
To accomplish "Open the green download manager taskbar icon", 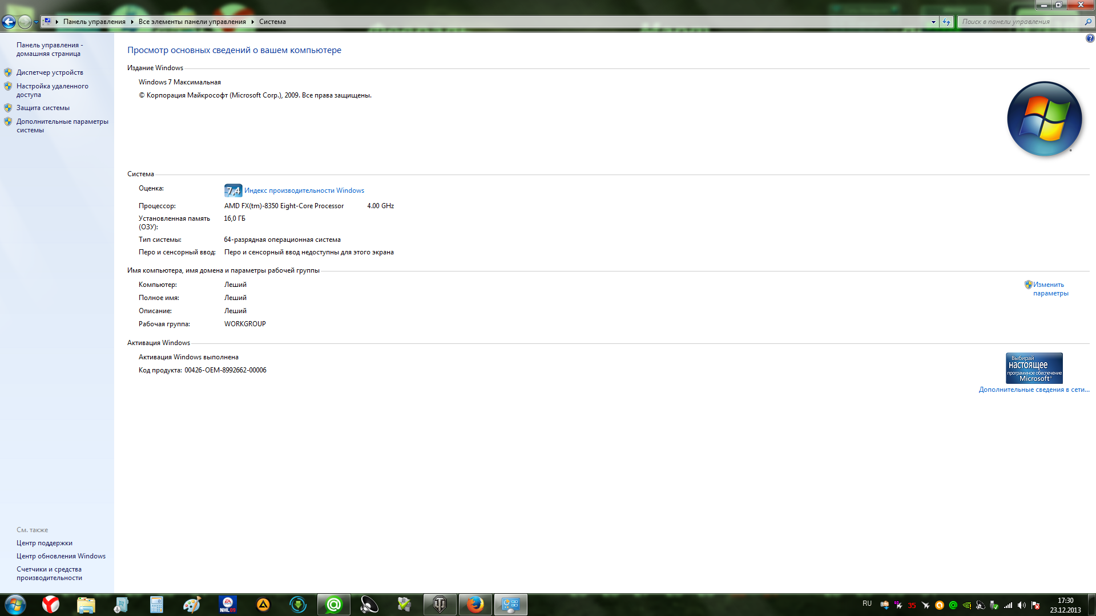I will click(298, 605).
